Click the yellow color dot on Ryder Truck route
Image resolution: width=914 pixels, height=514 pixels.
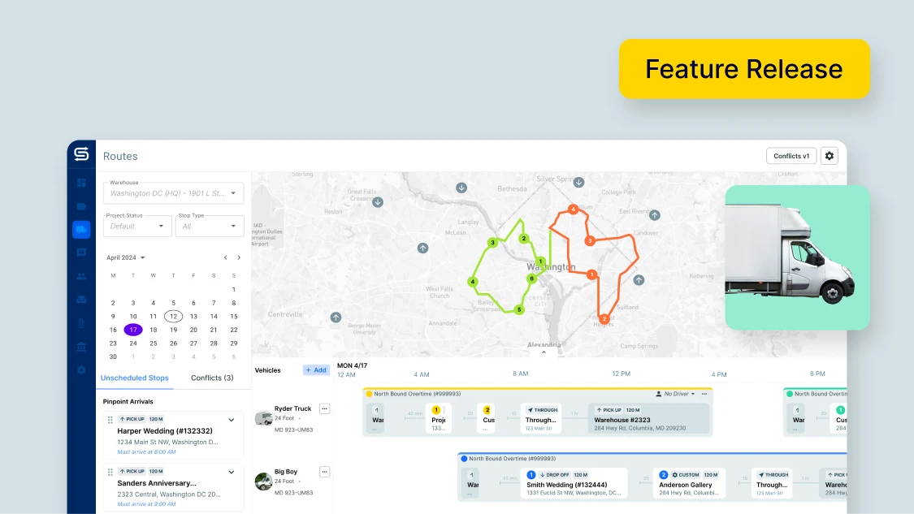pyautogui.click(x=369, y=394)
